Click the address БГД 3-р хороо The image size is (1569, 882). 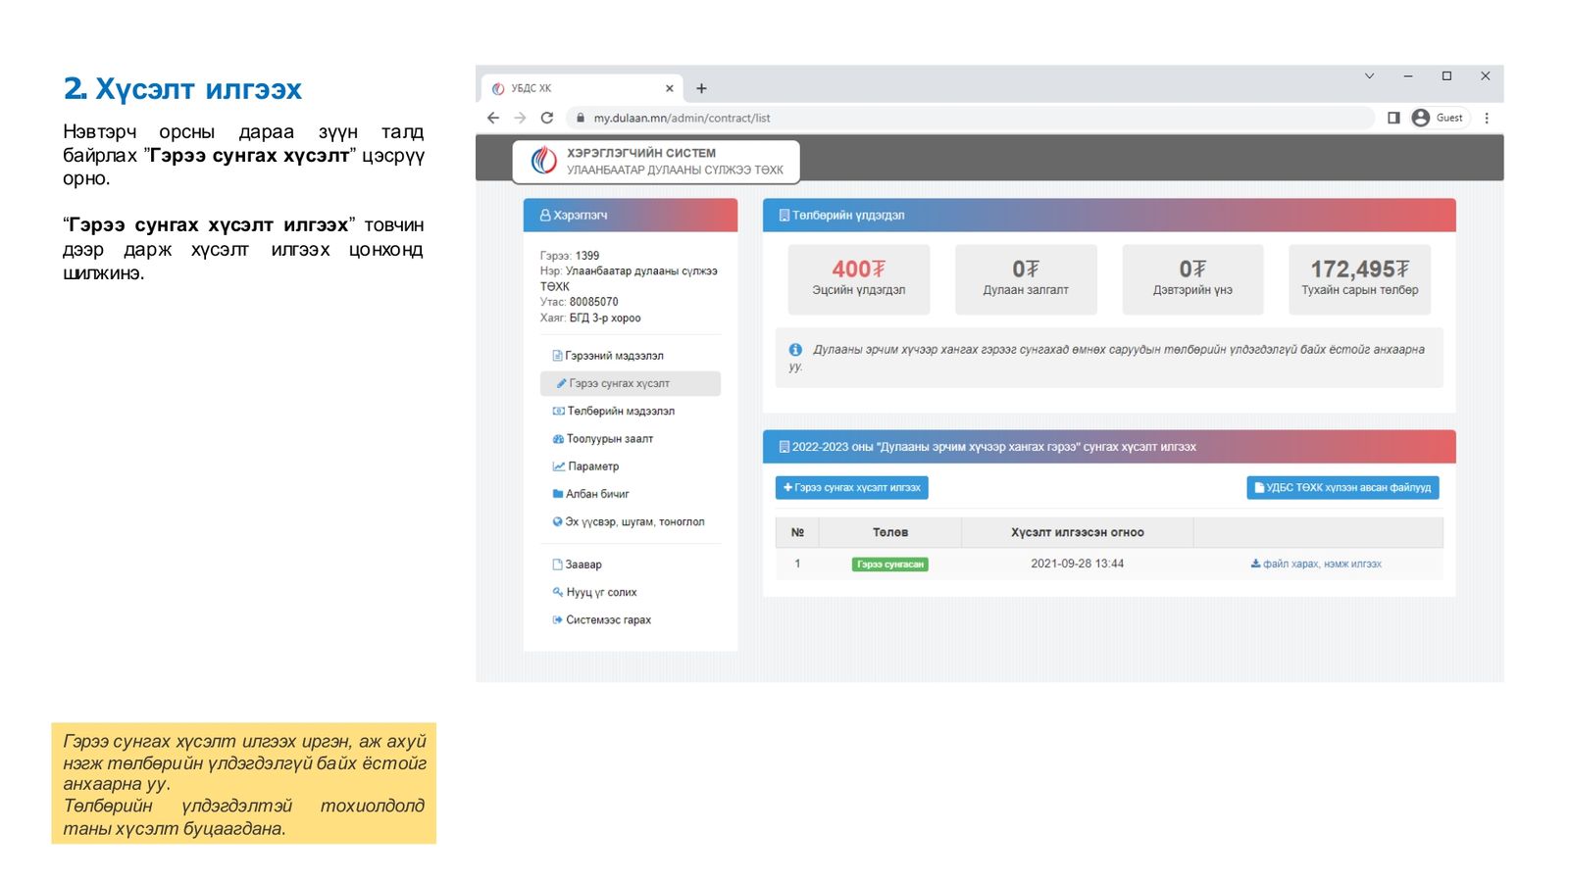click(x=605, y=318)
